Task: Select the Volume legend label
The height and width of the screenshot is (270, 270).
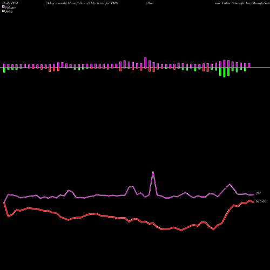Action: 10,8
